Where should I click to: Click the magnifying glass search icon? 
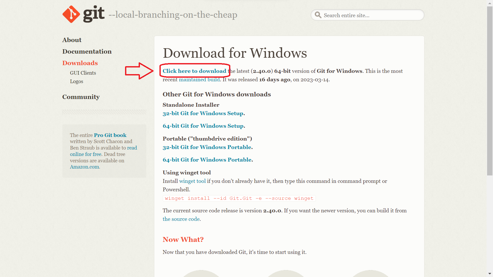318,15
